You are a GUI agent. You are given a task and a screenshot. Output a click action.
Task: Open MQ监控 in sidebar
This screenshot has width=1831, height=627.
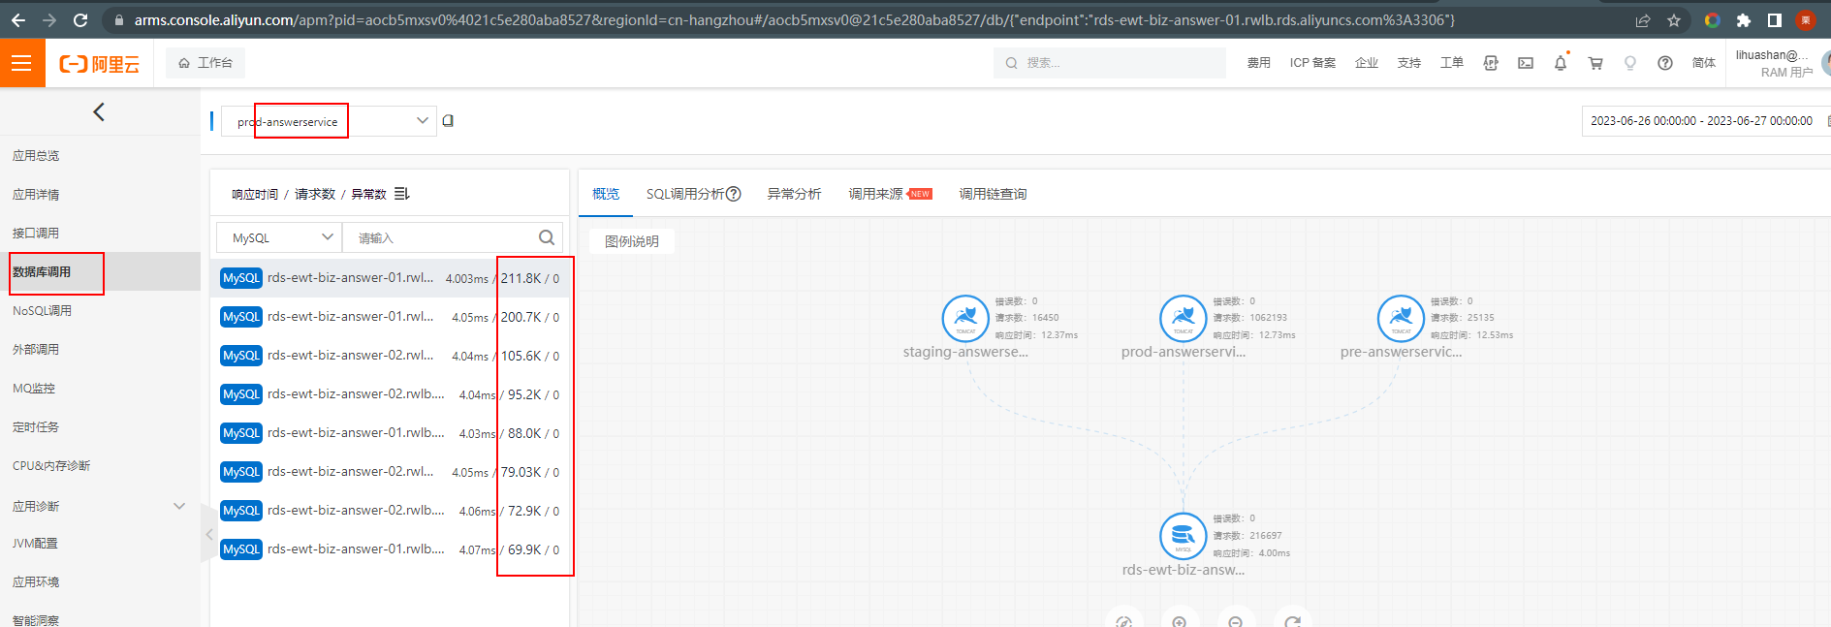[x=34, y=389]
